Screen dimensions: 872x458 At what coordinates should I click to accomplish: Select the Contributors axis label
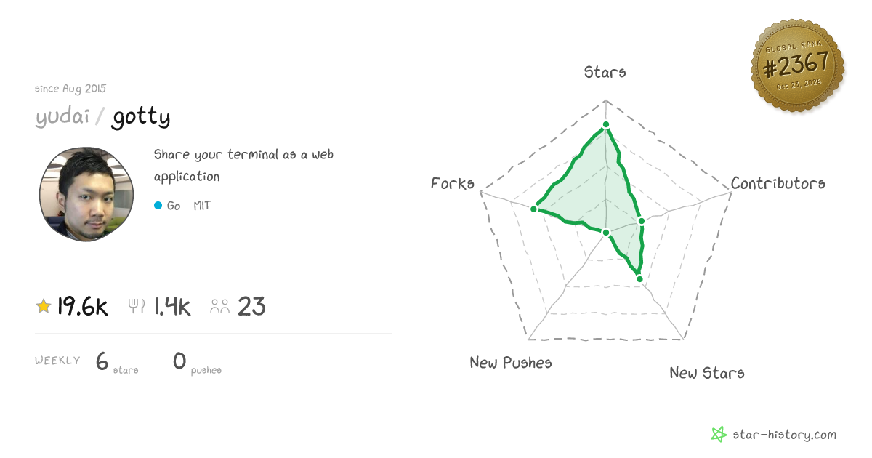coord(778,183)
